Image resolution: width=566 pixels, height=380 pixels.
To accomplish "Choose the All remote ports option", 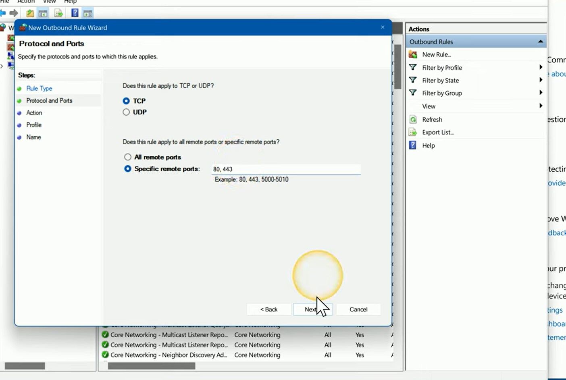I will tap(128, 157).
